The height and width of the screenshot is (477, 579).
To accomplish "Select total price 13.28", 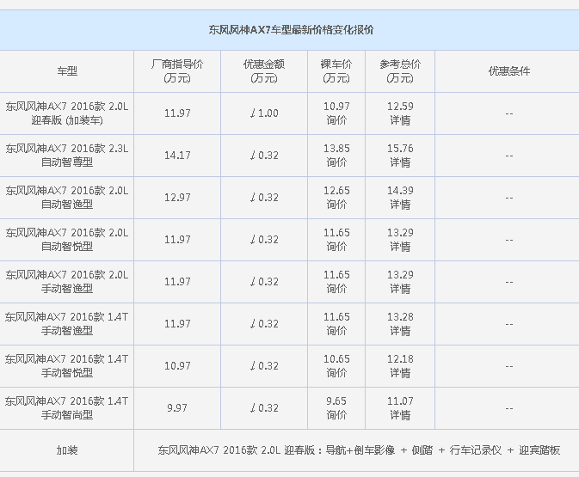I will pos(400,316).
